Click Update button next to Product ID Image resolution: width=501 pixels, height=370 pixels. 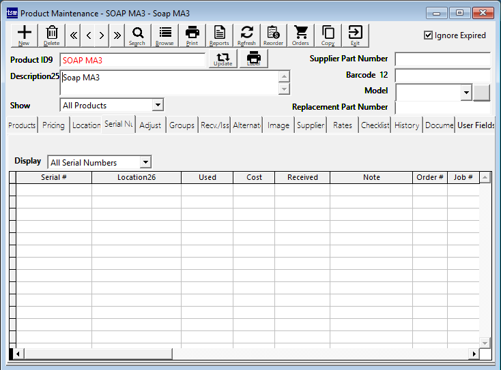pyautogui.click(x=223, y=59)
